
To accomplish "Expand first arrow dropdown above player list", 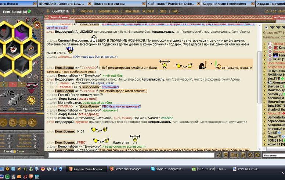I will click(272, 28).
